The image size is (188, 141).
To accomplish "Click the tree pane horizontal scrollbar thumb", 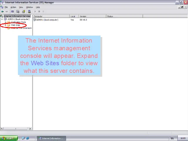I will [16, 129].
